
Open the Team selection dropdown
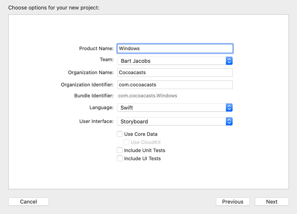(174, 61)
